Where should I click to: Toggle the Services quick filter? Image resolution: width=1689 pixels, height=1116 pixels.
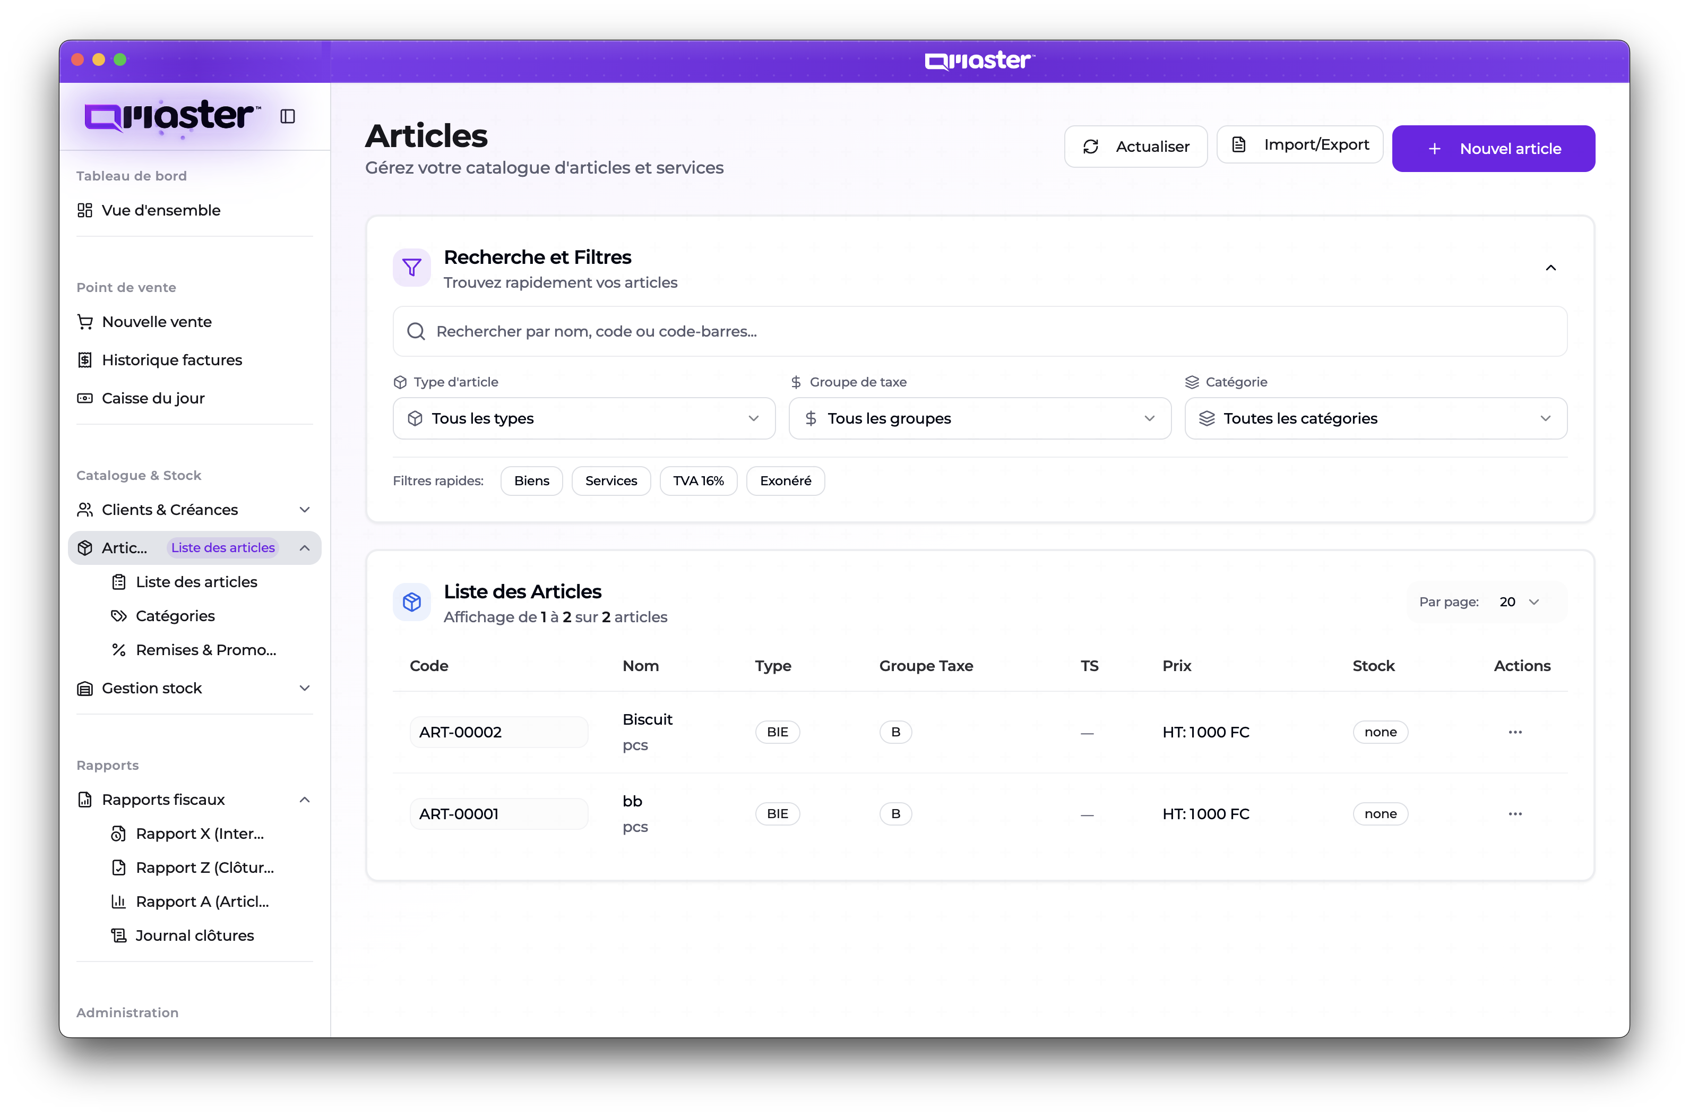click(x=610, y=481)
